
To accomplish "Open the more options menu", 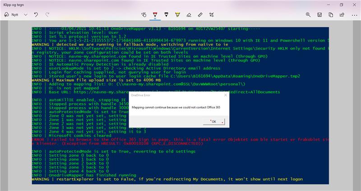I will (354, 15).
